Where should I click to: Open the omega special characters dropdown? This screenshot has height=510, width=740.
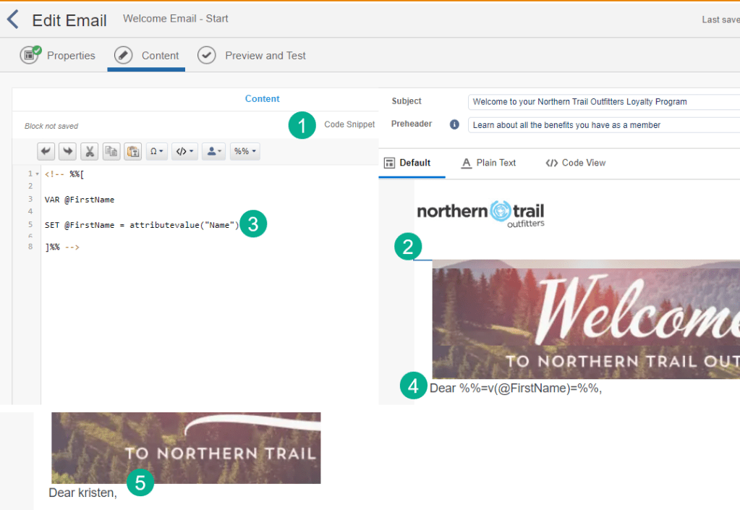point(156,151)
